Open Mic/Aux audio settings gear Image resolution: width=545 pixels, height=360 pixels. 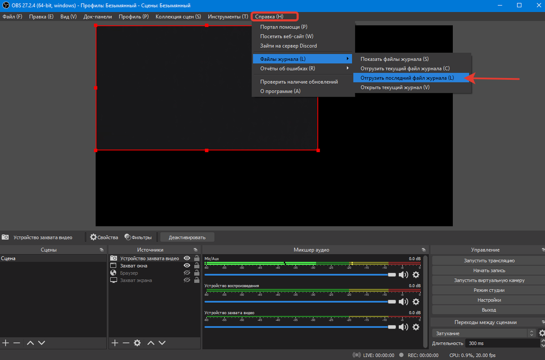pos(416,275)
